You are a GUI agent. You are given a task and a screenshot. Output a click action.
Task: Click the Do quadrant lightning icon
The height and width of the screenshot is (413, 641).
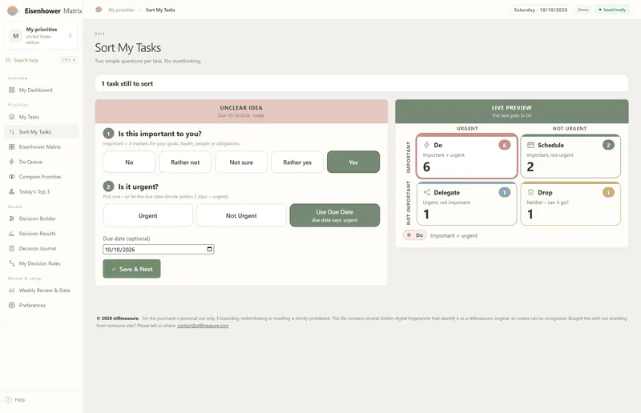(426, 145)
